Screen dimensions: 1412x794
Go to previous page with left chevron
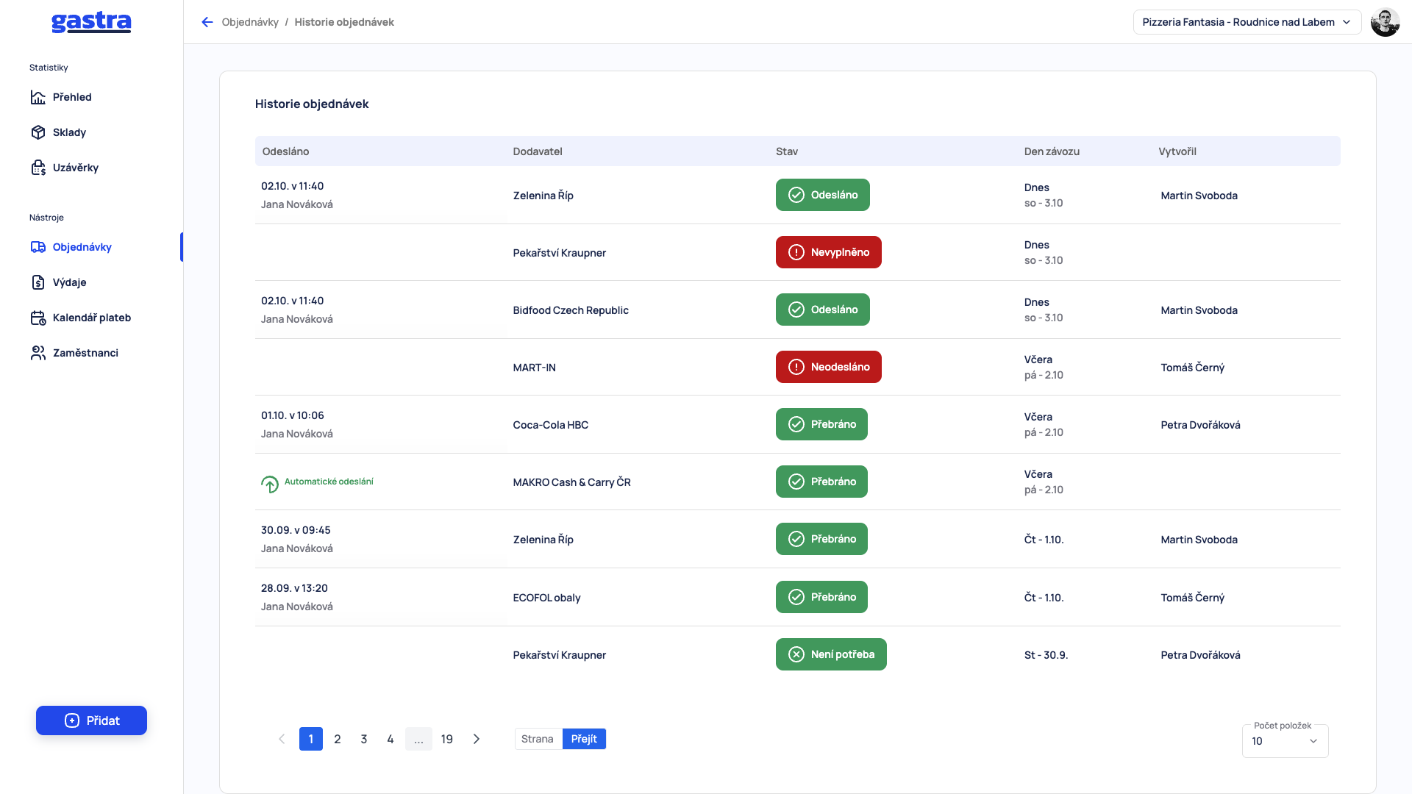(282, 739)
